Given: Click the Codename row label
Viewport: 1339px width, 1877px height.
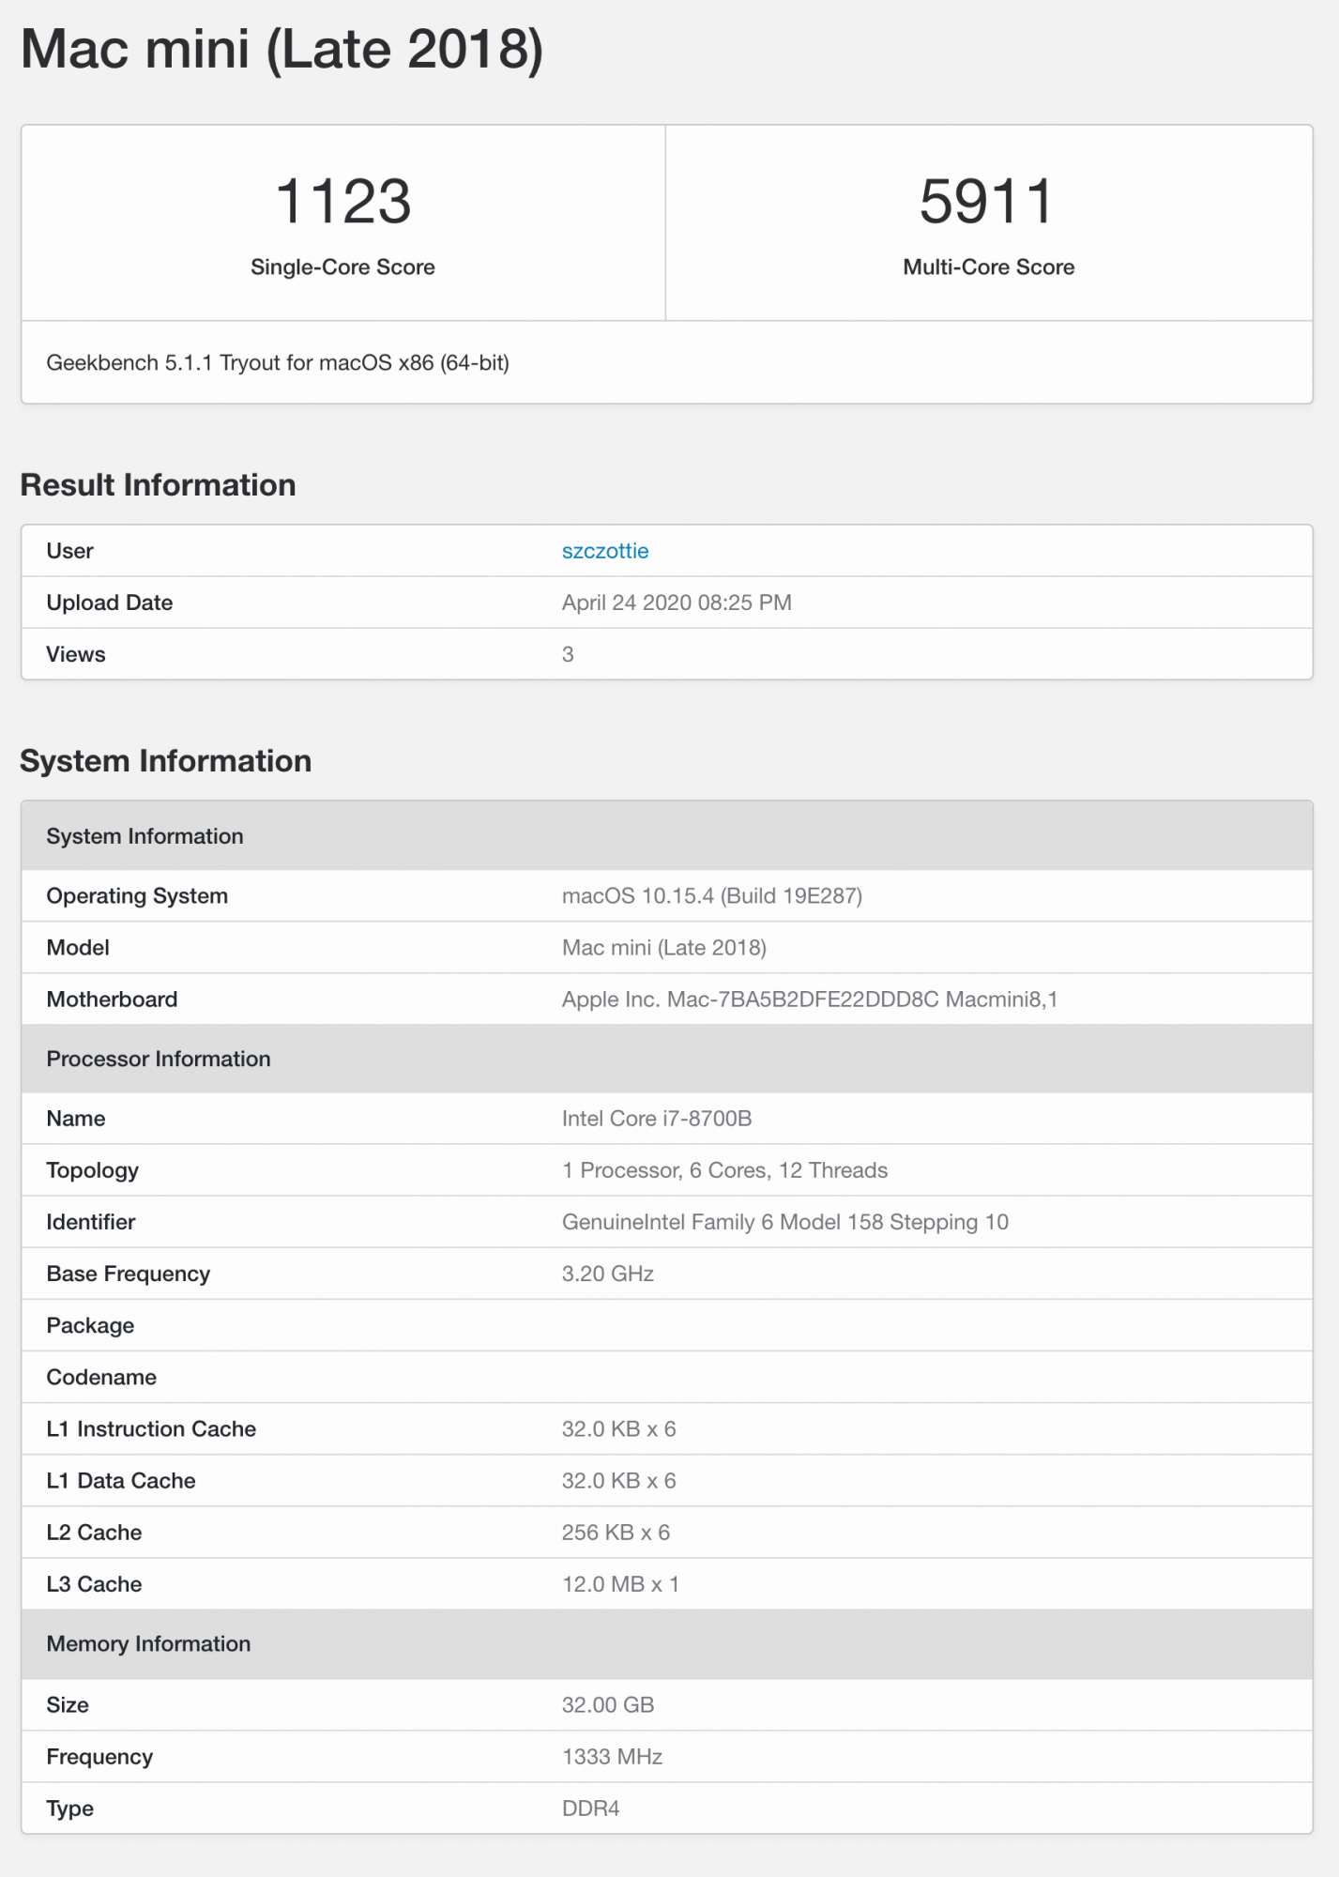Looking at the screenshot, I should pyautogui.click(x=101, y=1377).
